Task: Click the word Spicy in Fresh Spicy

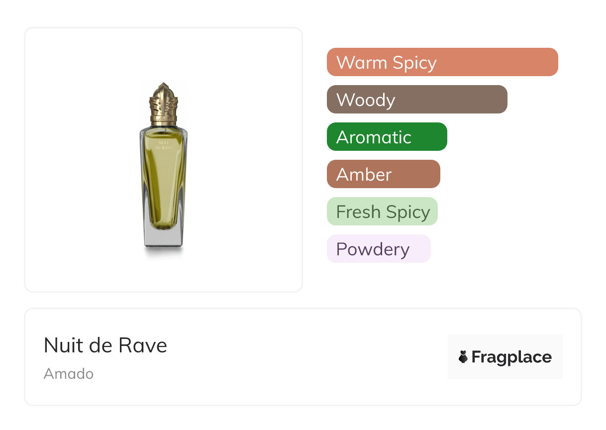Action: coord(407,213)
